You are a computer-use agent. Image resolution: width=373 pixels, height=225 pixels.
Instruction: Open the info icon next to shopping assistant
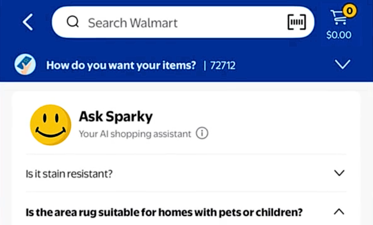click(x=203, y=133)
